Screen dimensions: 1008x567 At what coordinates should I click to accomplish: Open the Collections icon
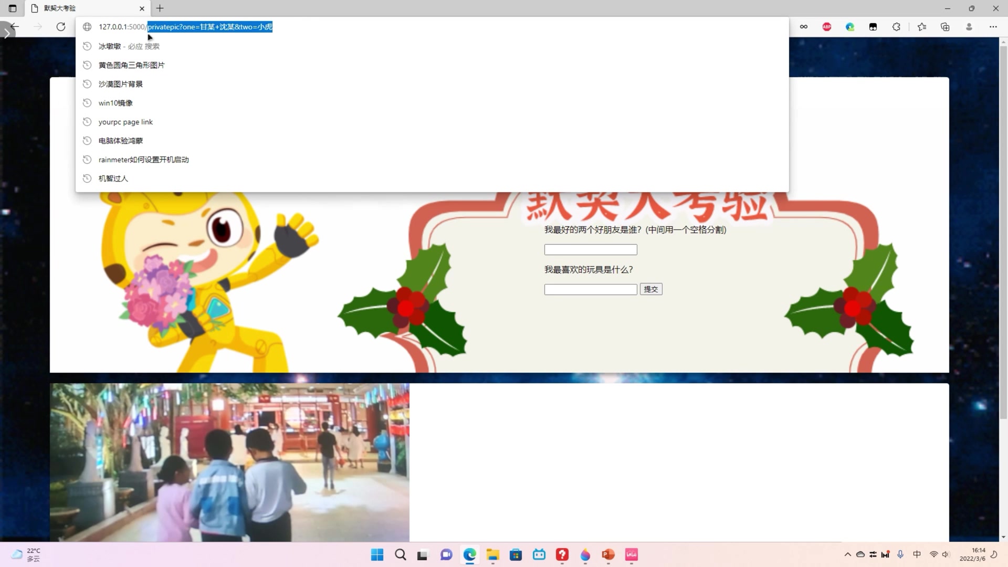(945, 27)
